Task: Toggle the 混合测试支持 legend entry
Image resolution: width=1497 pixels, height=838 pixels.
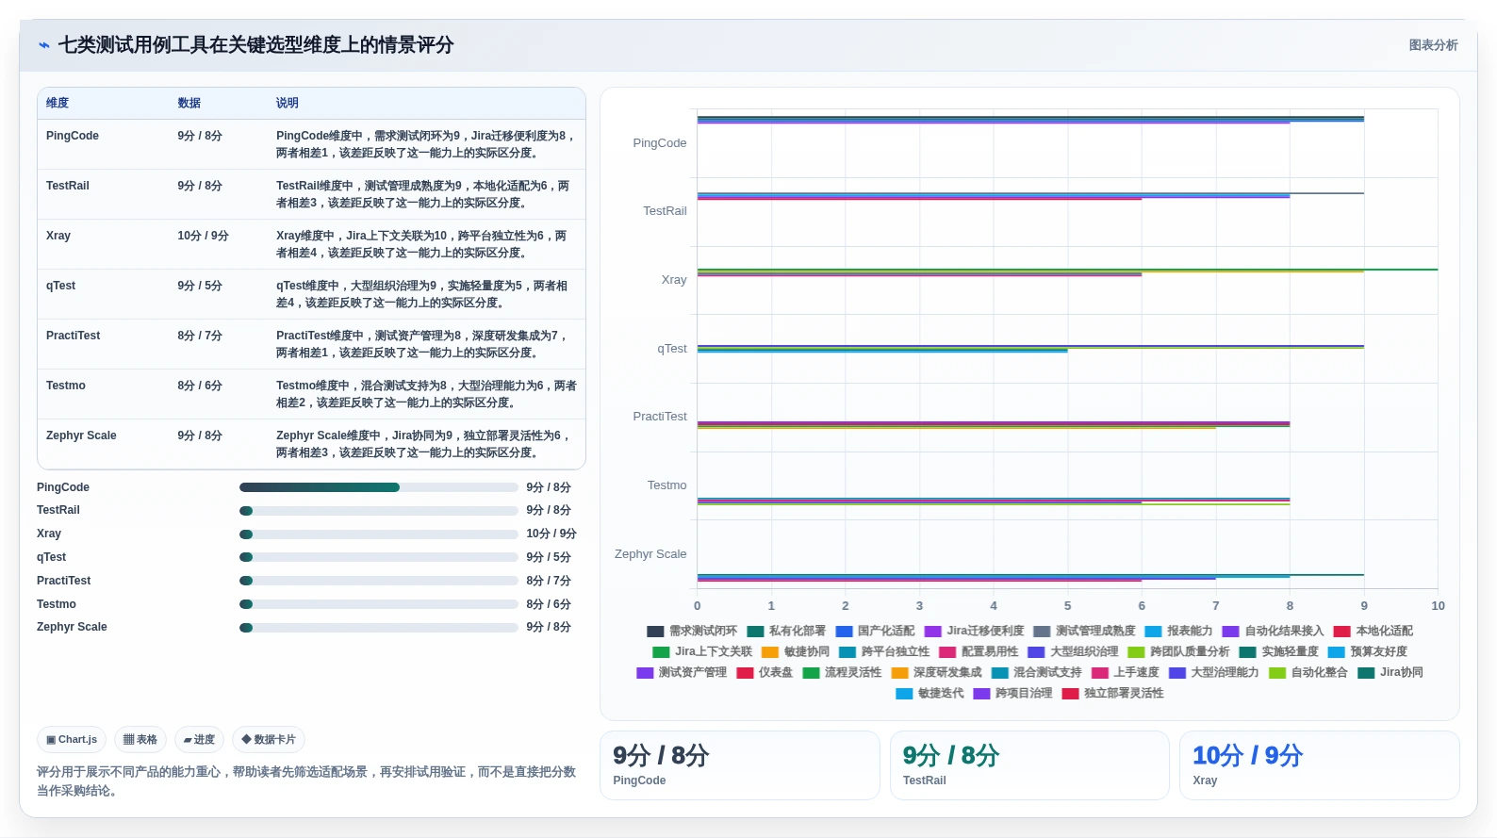Action: pos(1036,673)
